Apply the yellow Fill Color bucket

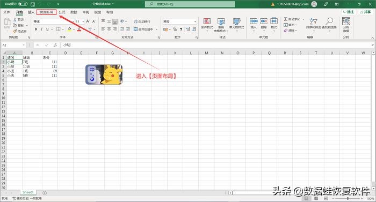(69, 29)
